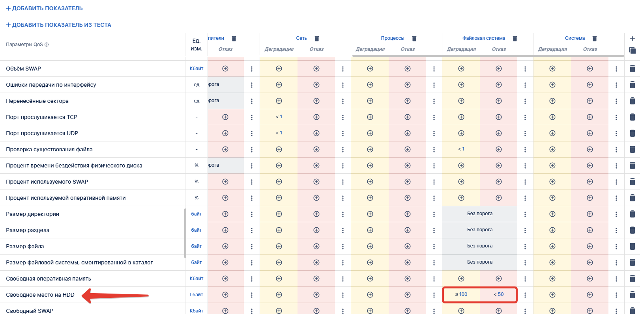This screenshot has height=316, width=640.
Task: Open the 'Процессы' group header link
Action: click(392, 38)
